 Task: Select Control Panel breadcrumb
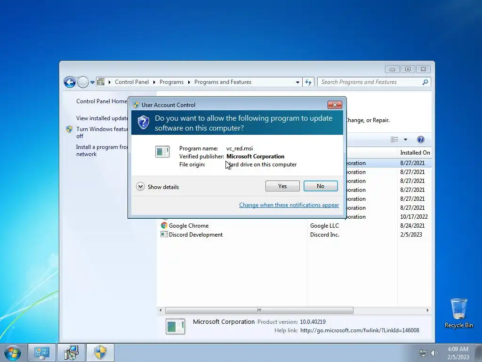coord(132,82)
